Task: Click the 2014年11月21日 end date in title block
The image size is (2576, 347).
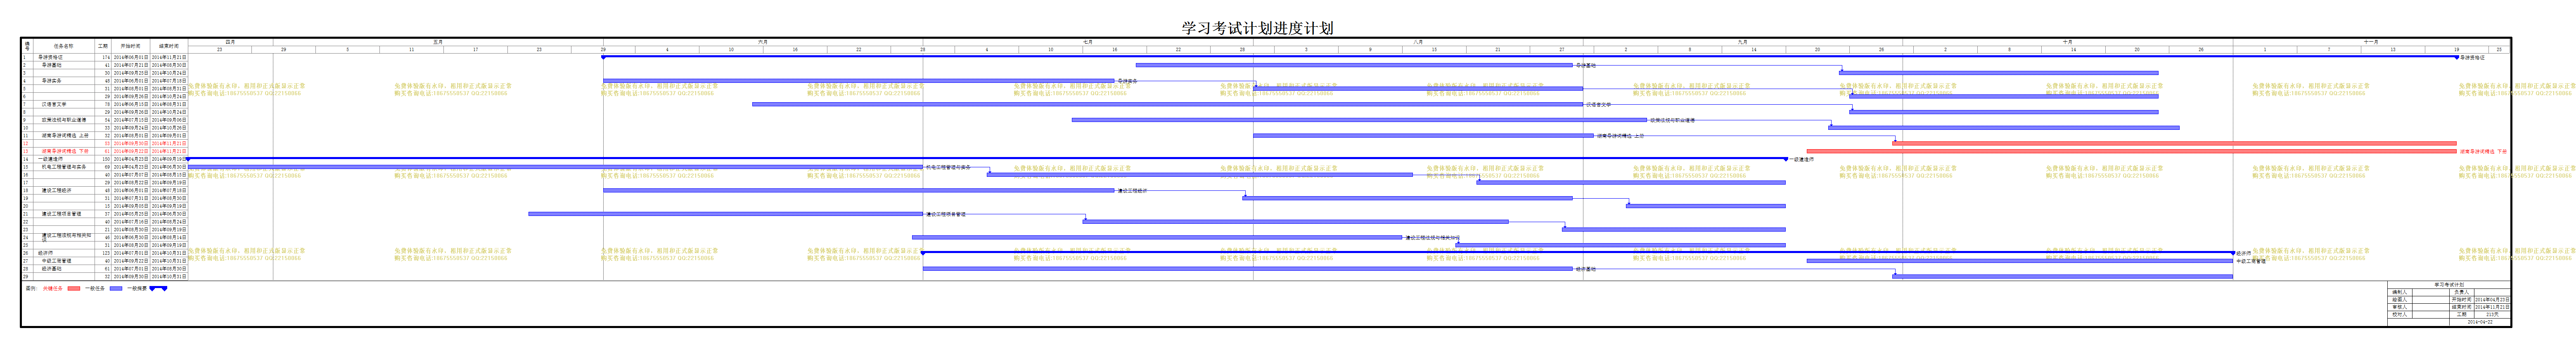Action: click(2492, 306)
